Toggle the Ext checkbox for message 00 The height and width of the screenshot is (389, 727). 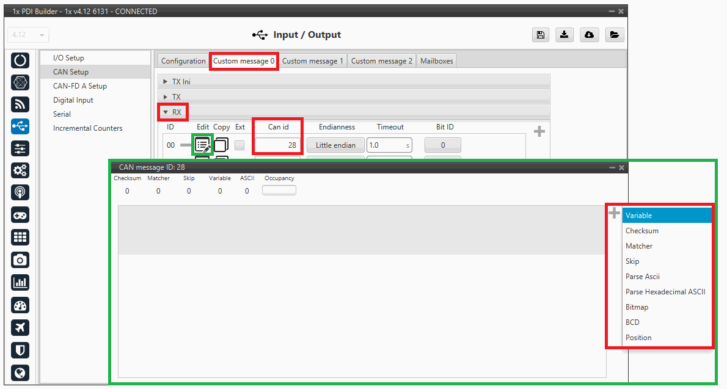click(x=239, y=145)
